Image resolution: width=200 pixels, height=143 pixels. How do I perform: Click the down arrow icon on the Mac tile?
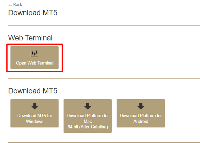pyautogui.click(x=88, y=106)
